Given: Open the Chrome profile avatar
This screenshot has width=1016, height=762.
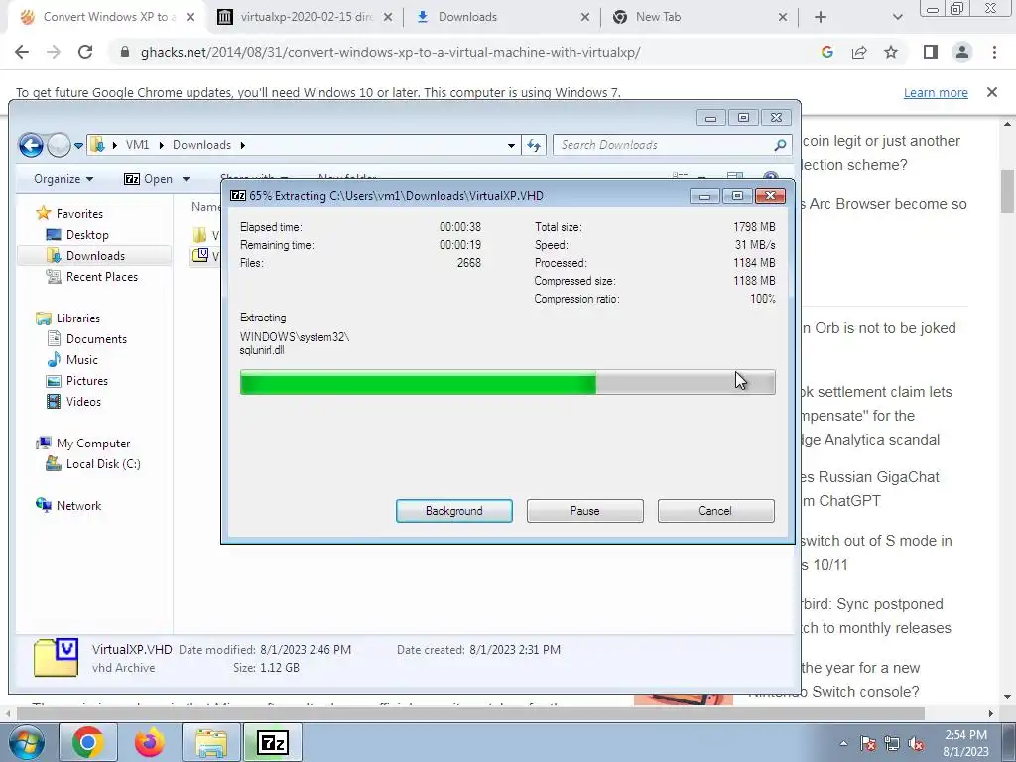Looking at the screenshot, I should 962,52.
